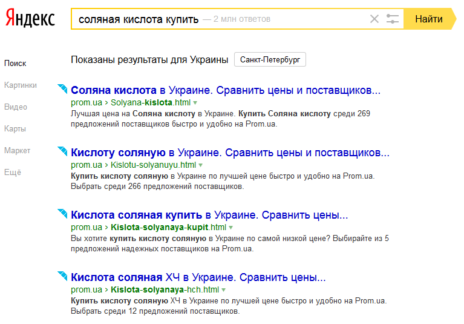Expand dropdown arrow next to Kislota-solyanaya-kupit.html

tap(231, 228)
